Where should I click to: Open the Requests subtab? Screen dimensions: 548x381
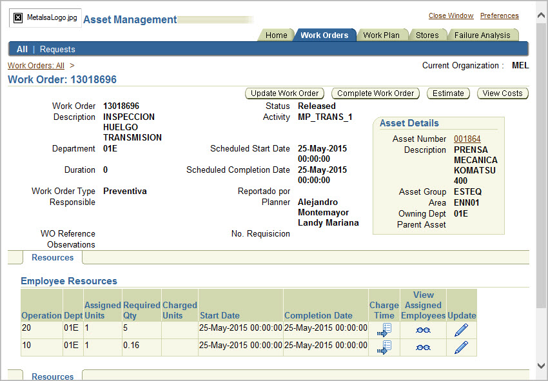point(57,49)
